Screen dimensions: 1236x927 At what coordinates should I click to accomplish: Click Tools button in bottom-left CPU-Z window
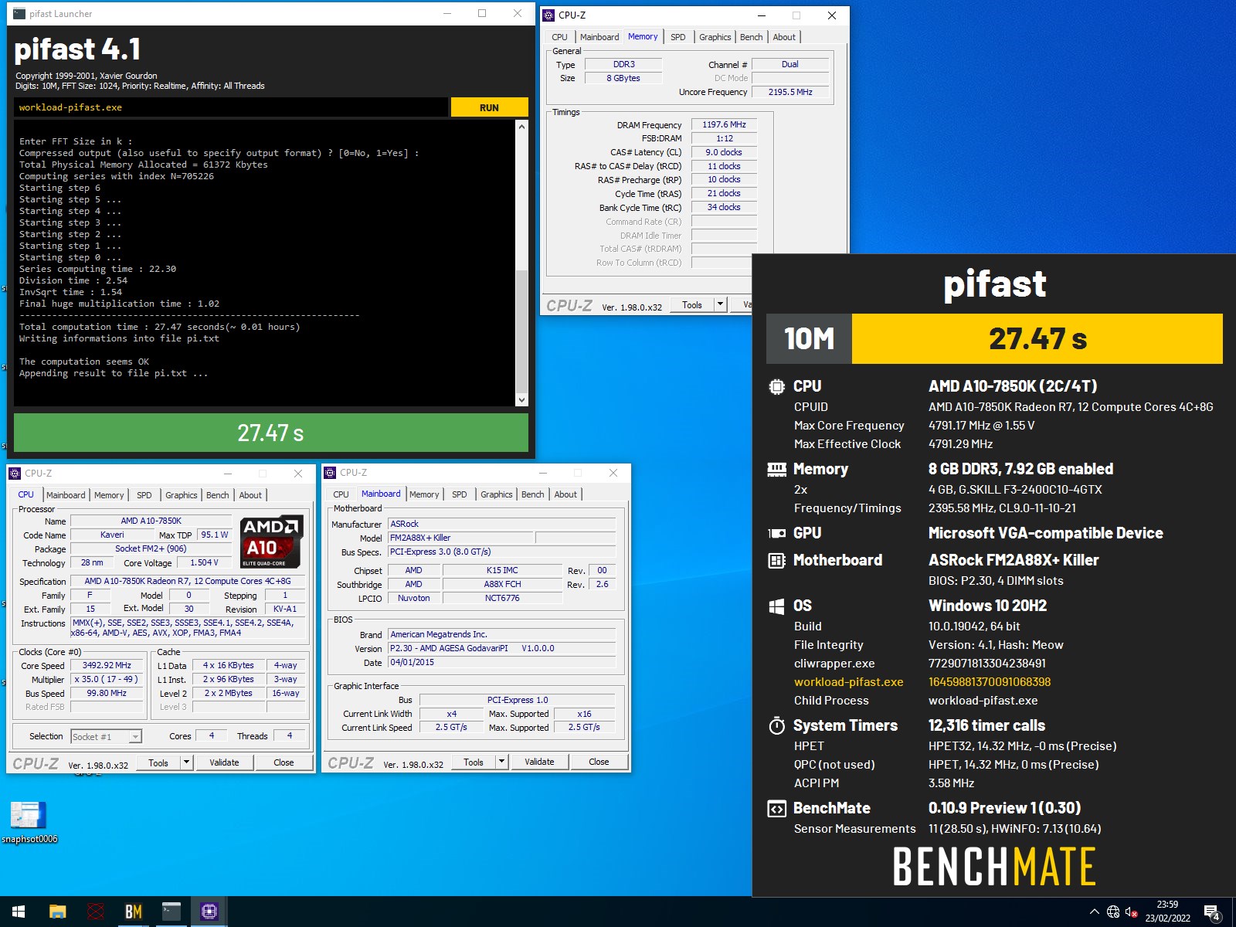pyautogui.click(x=158, y=762)
